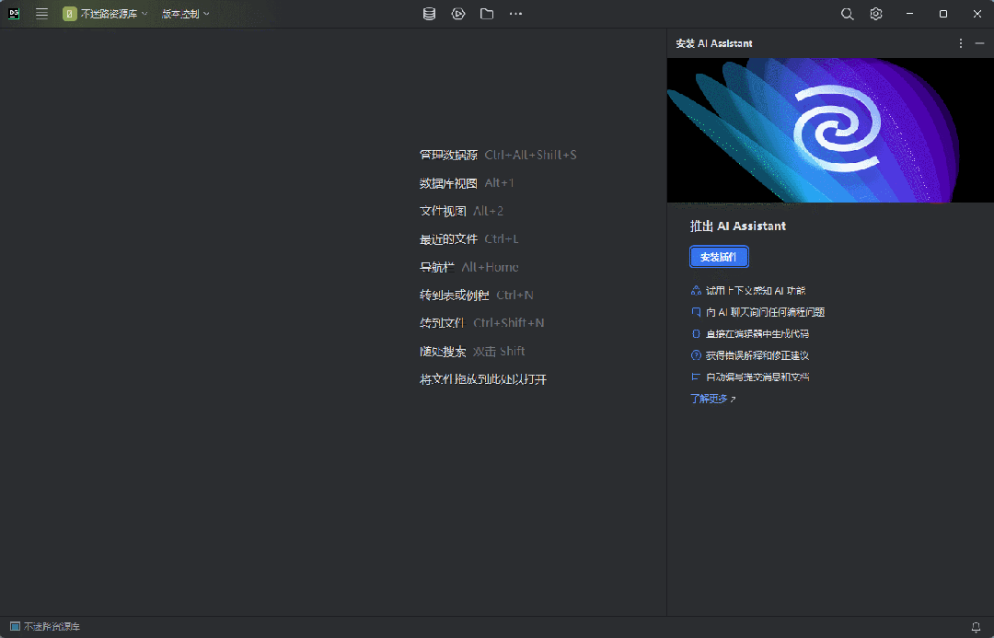994x638 pixels.
Task: Click the 获得错误解释和修正建议 item
Action: click(757, 355)
